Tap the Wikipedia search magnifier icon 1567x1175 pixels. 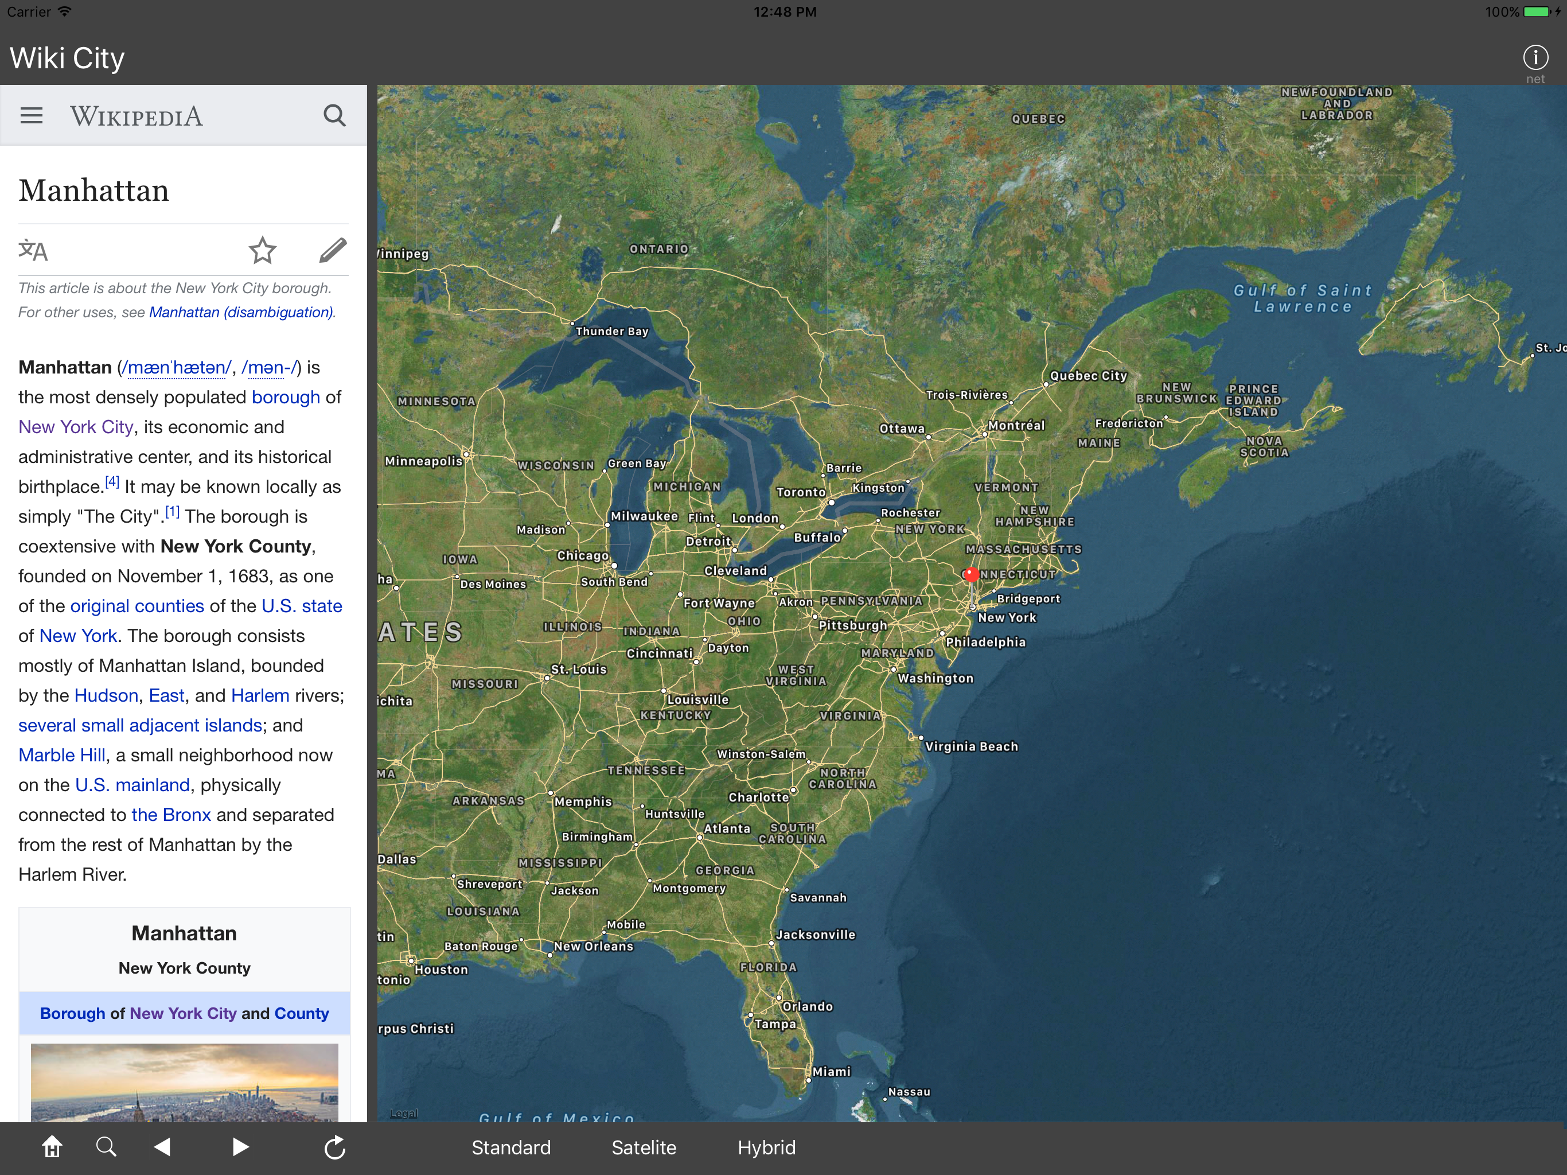[x=334, y=115]
